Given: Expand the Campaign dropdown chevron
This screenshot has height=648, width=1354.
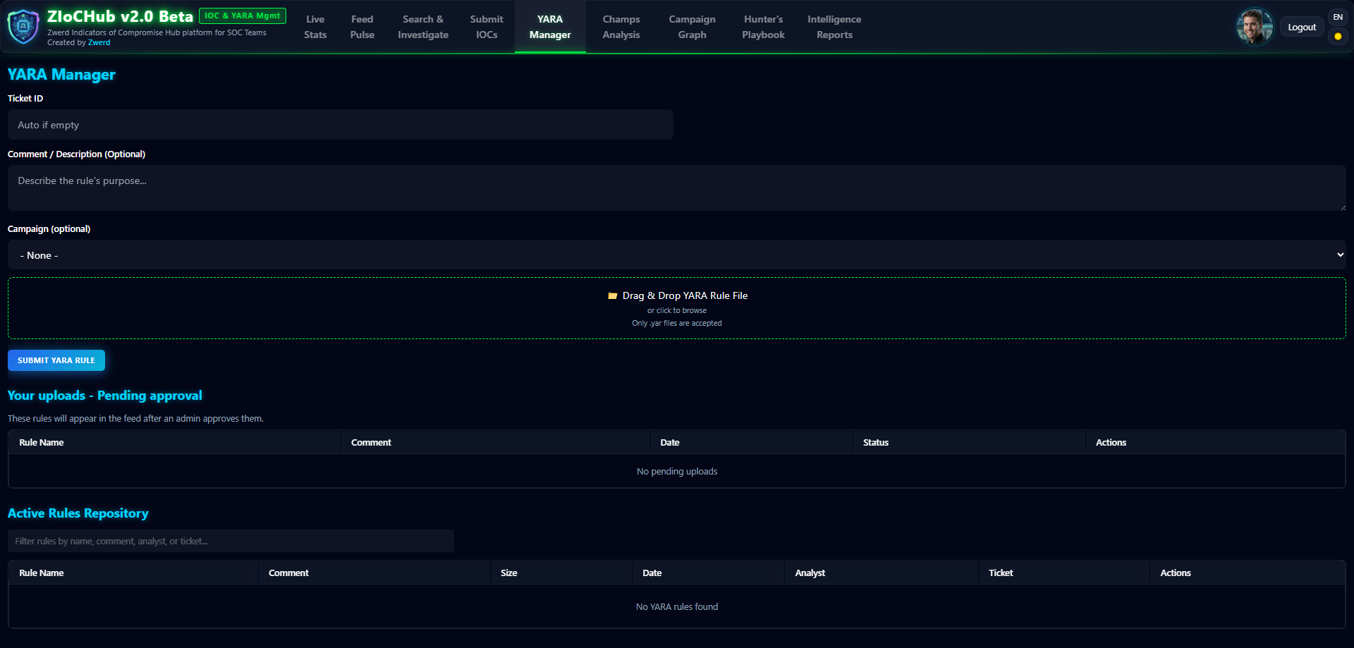Looking at the screenshot, I should click(x=1340, y=255).
